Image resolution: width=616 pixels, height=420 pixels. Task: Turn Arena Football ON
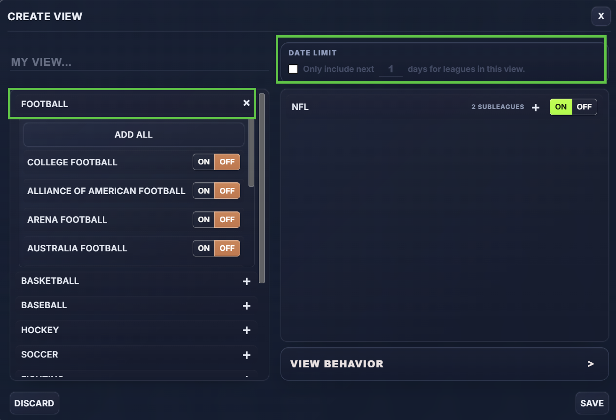tap(204, 219)
